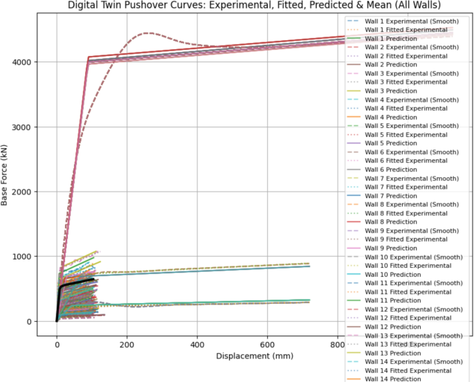
Task: Click legend entry 'Wall 7 Experimental (Smooth)'
Action: click(x=403, y=179)
